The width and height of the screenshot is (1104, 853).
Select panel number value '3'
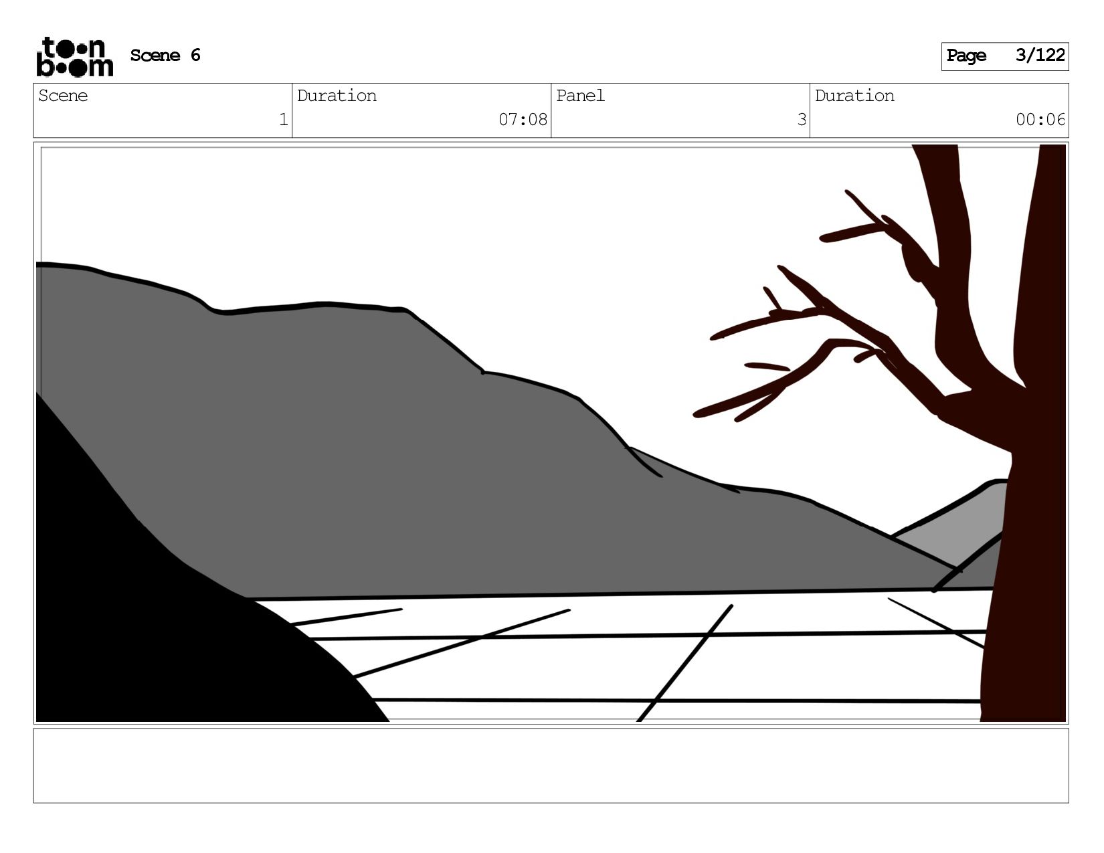[x=801, y=120]
